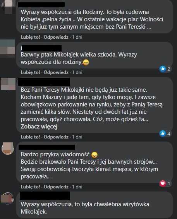
Task: Open avatar beside 'Barwny ptak Mikołajek' comment
Action: tap(8, 48)
